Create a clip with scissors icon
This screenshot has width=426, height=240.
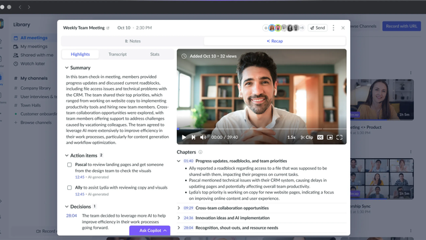[x=307, y=137]
